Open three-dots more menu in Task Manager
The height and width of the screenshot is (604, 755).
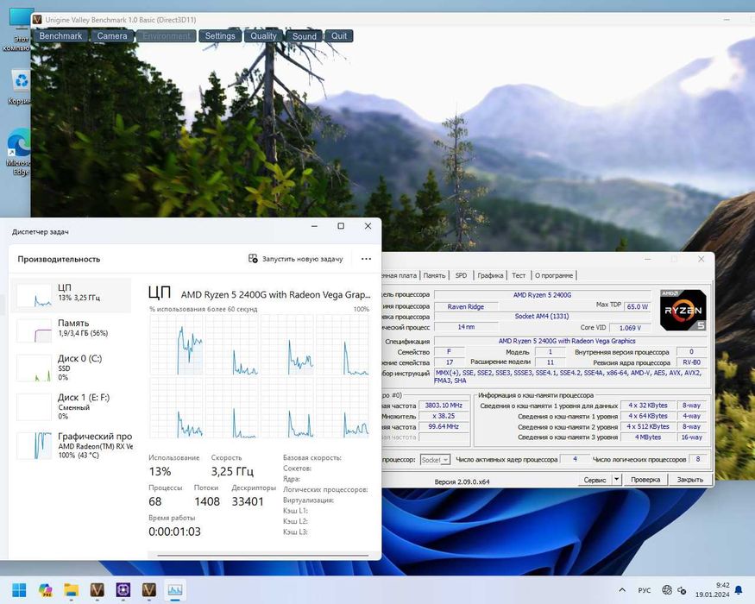click(x=366, y=259)
